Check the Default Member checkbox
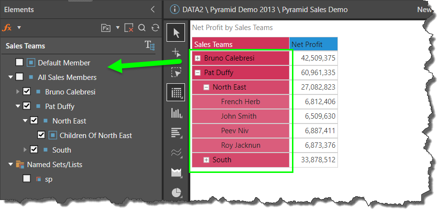Viewport: 444px width, 217px height. click(x=19, y=62)
